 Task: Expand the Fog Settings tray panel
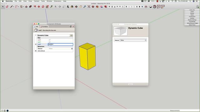point(192,21)
